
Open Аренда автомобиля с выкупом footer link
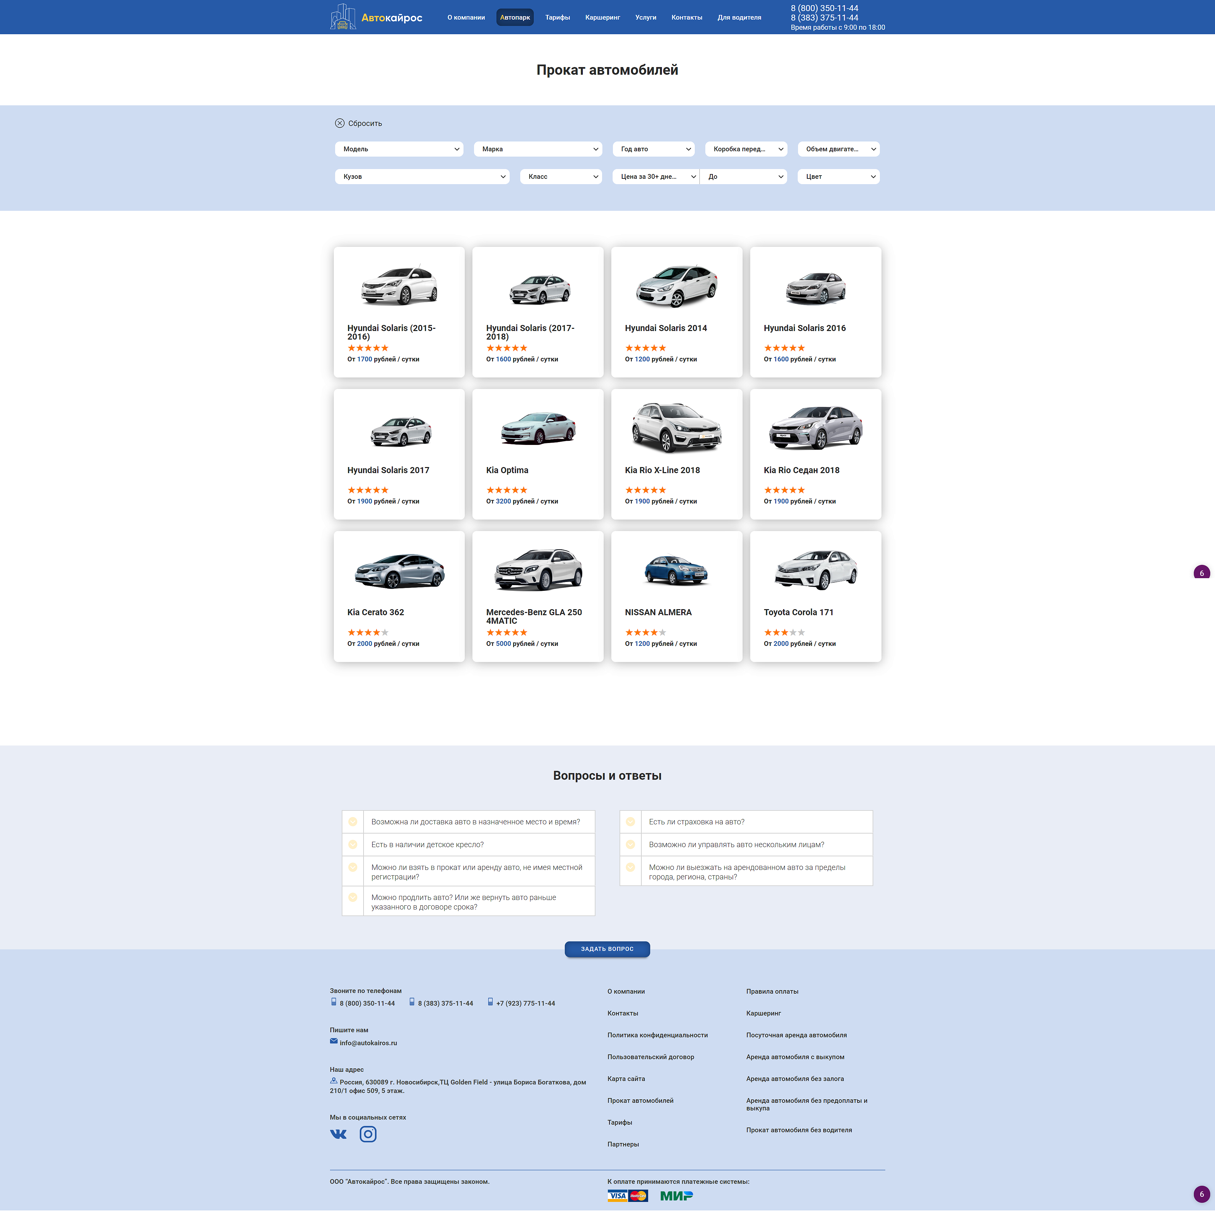click(x=795, y=1064)
